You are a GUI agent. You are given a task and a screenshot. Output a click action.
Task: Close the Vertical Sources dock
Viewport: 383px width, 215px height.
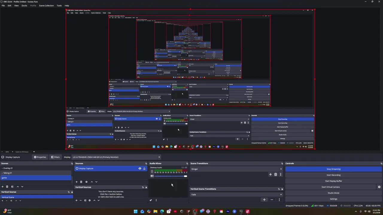(x=146, y=187)
